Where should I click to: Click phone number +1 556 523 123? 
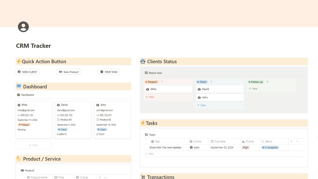point(25,115)
